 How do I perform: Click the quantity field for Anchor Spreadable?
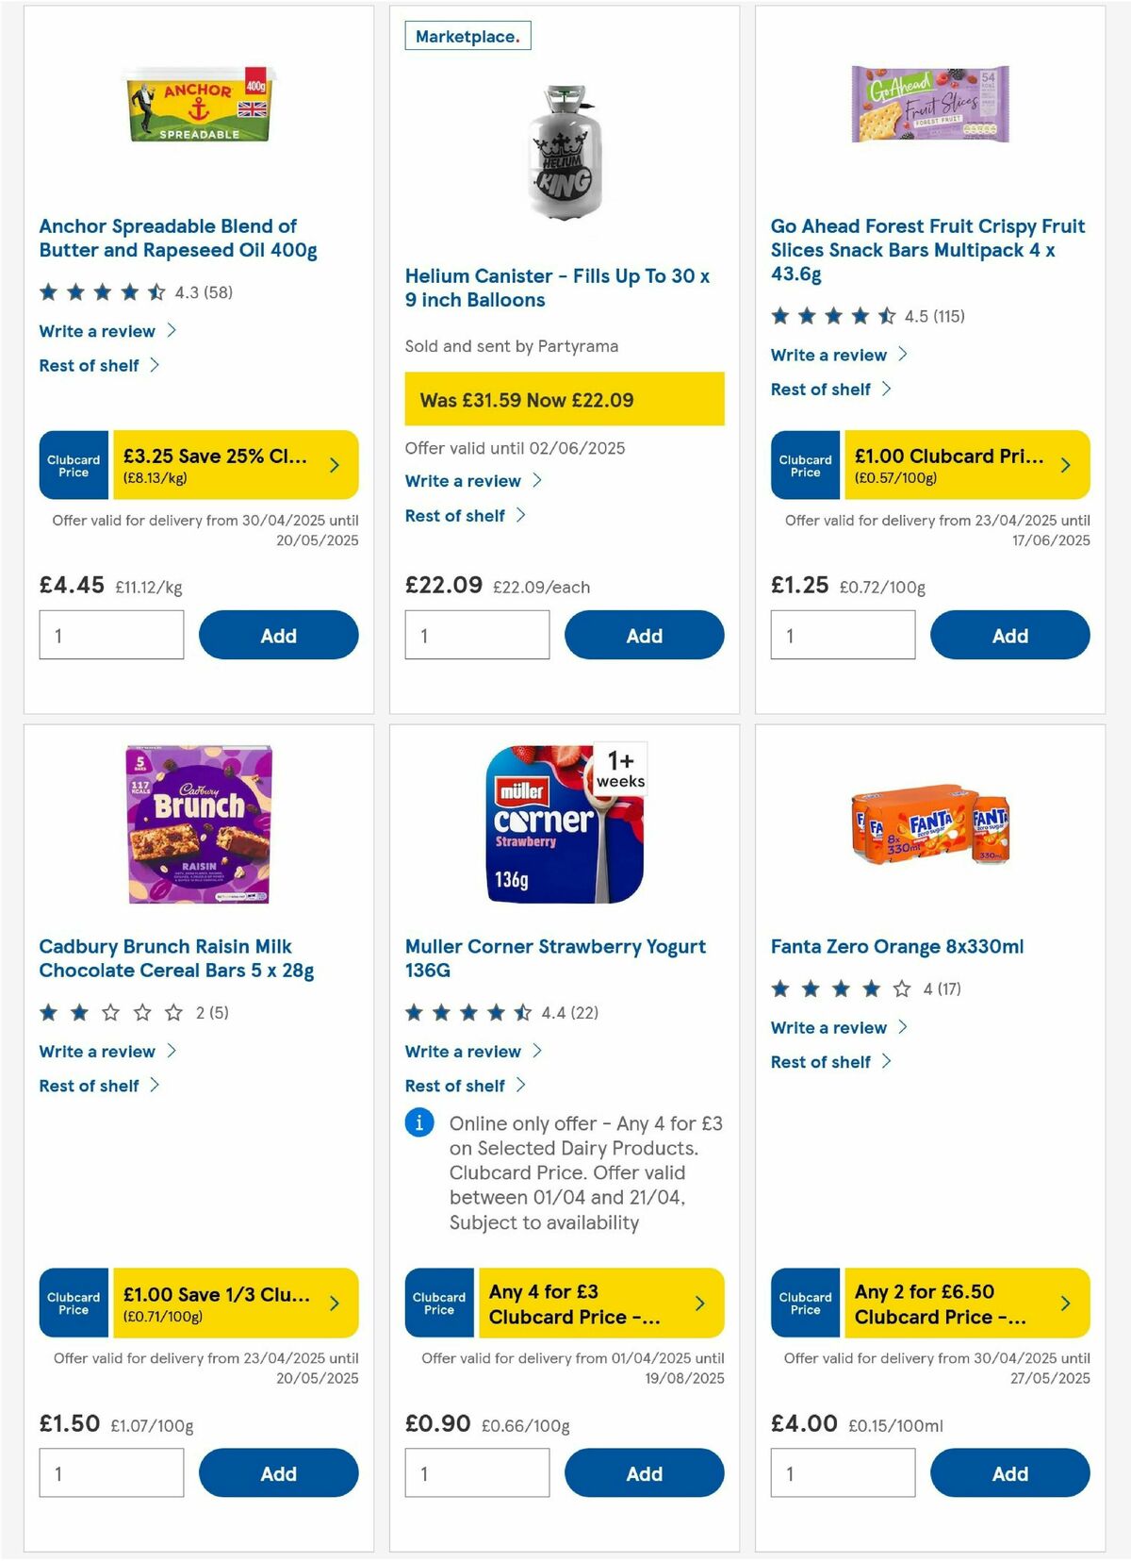tap(111, 634)
